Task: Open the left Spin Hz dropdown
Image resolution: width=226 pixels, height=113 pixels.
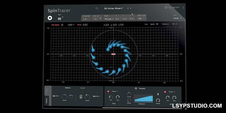Action: 56,96
